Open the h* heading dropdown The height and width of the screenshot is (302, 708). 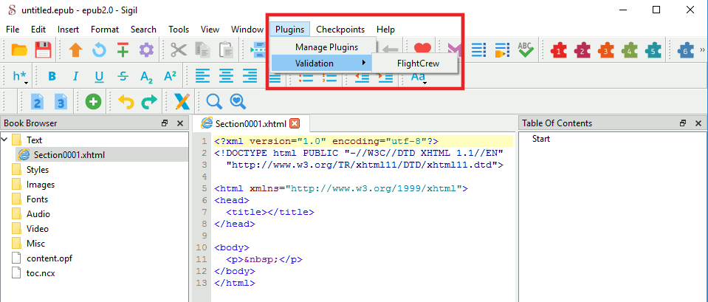click(20, 78)
